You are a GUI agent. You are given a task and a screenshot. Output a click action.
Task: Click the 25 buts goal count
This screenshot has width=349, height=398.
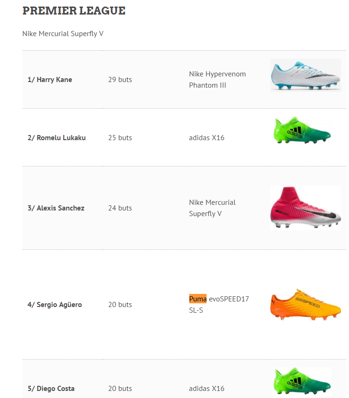(120, 138)
